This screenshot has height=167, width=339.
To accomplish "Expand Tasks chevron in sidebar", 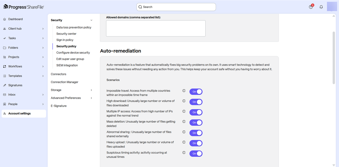I will 43,38.
